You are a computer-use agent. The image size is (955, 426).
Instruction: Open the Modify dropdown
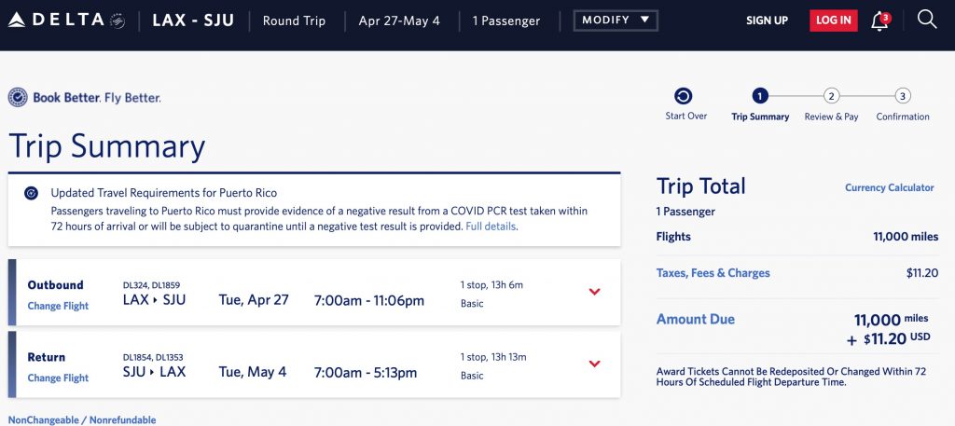[616, 21]
